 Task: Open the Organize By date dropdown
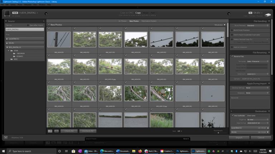(258, 120)
